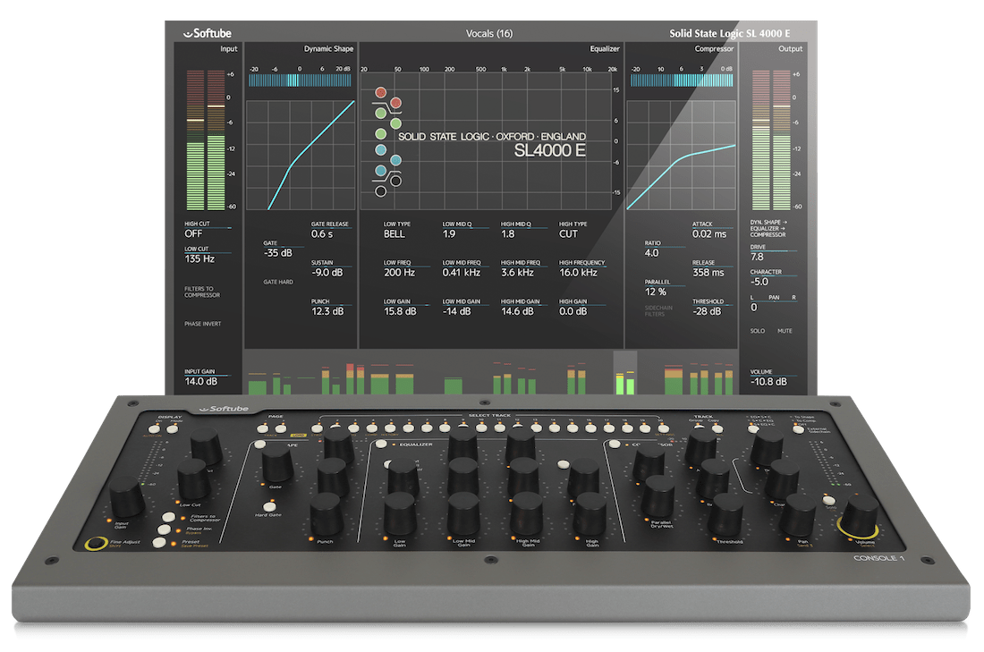The width and height of the screenshot is (984, 652).
Task: Click the gray EQ node at curve bottom
Action: (x=380, y=191)
